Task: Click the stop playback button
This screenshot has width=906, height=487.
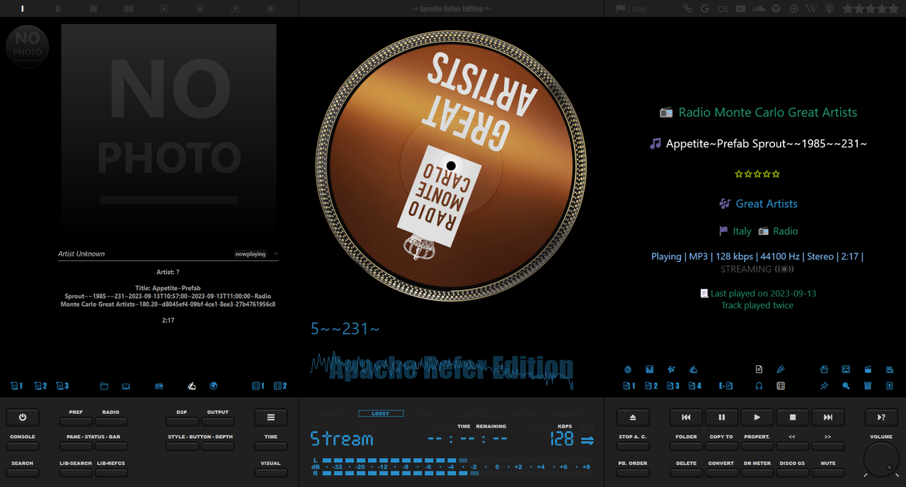Action: 793,418
